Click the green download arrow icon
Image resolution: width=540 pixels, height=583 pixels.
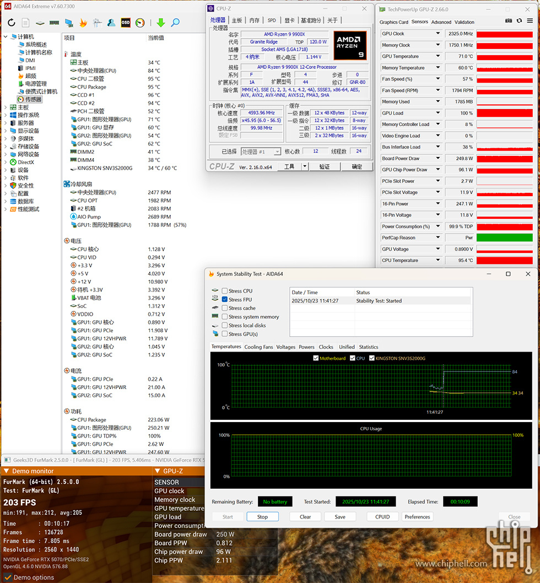(x=160, y=23)
